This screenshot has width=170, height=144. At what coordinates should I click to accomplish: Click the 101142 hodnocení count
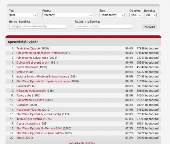coord(147,53)
